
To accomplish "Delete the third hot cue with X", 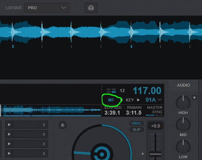I will [44, 144].
